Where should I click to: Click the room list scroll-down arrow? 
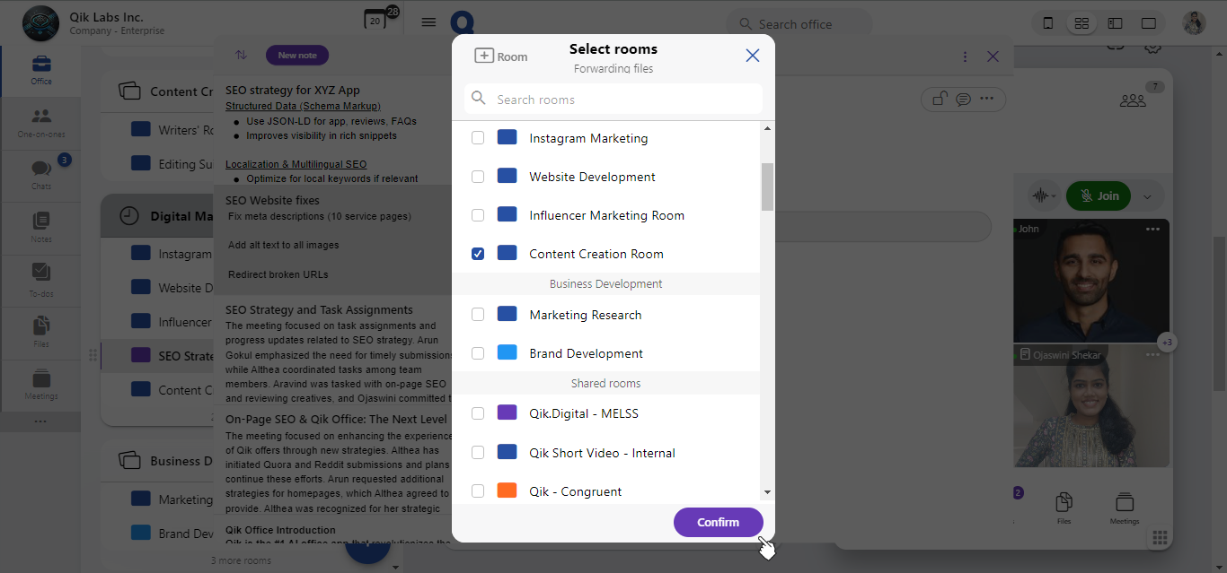[767, 491]
